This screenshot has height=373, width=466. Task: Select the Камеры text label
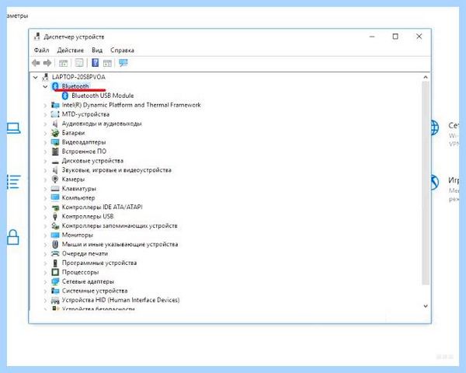[73, 180]
